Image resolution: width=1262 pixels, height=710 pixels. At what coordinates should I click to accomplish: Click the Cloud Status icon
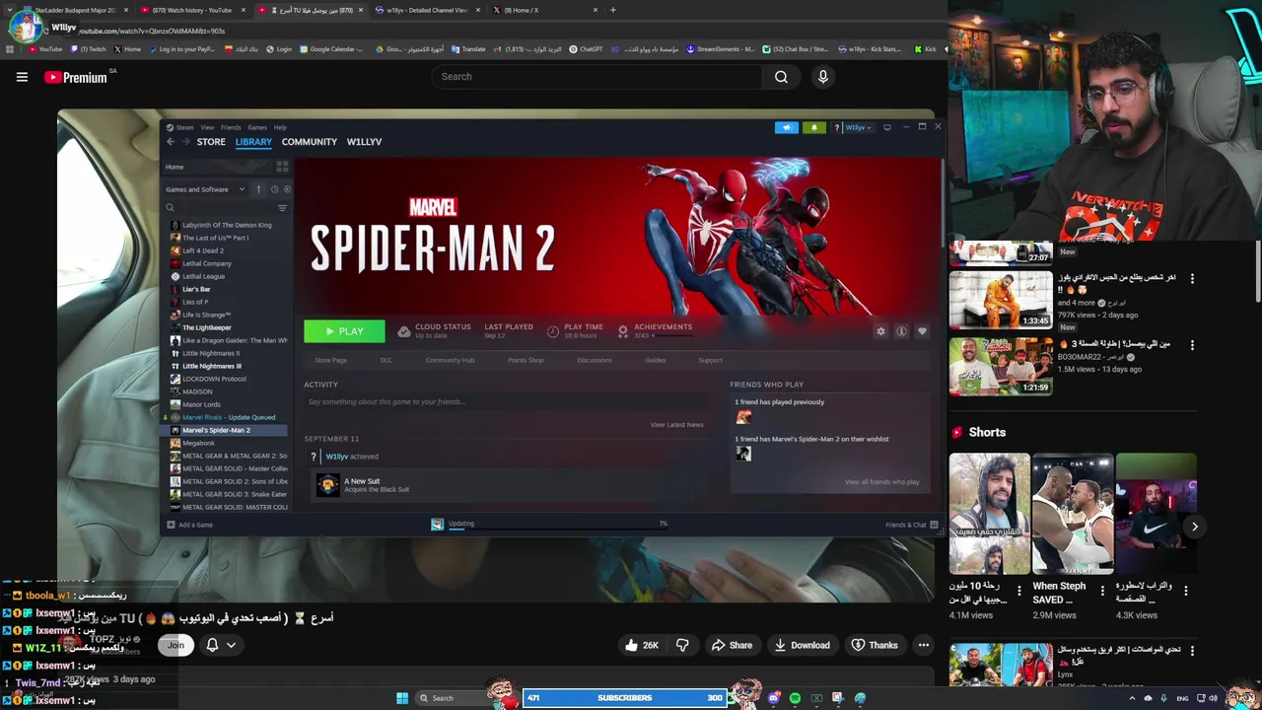404,331
